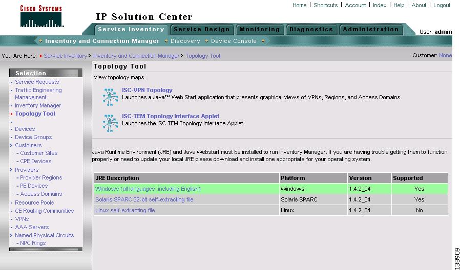
Task: Launch ISC-TEM Topology Interface Applet link
Action: click(x=171, y=116)
